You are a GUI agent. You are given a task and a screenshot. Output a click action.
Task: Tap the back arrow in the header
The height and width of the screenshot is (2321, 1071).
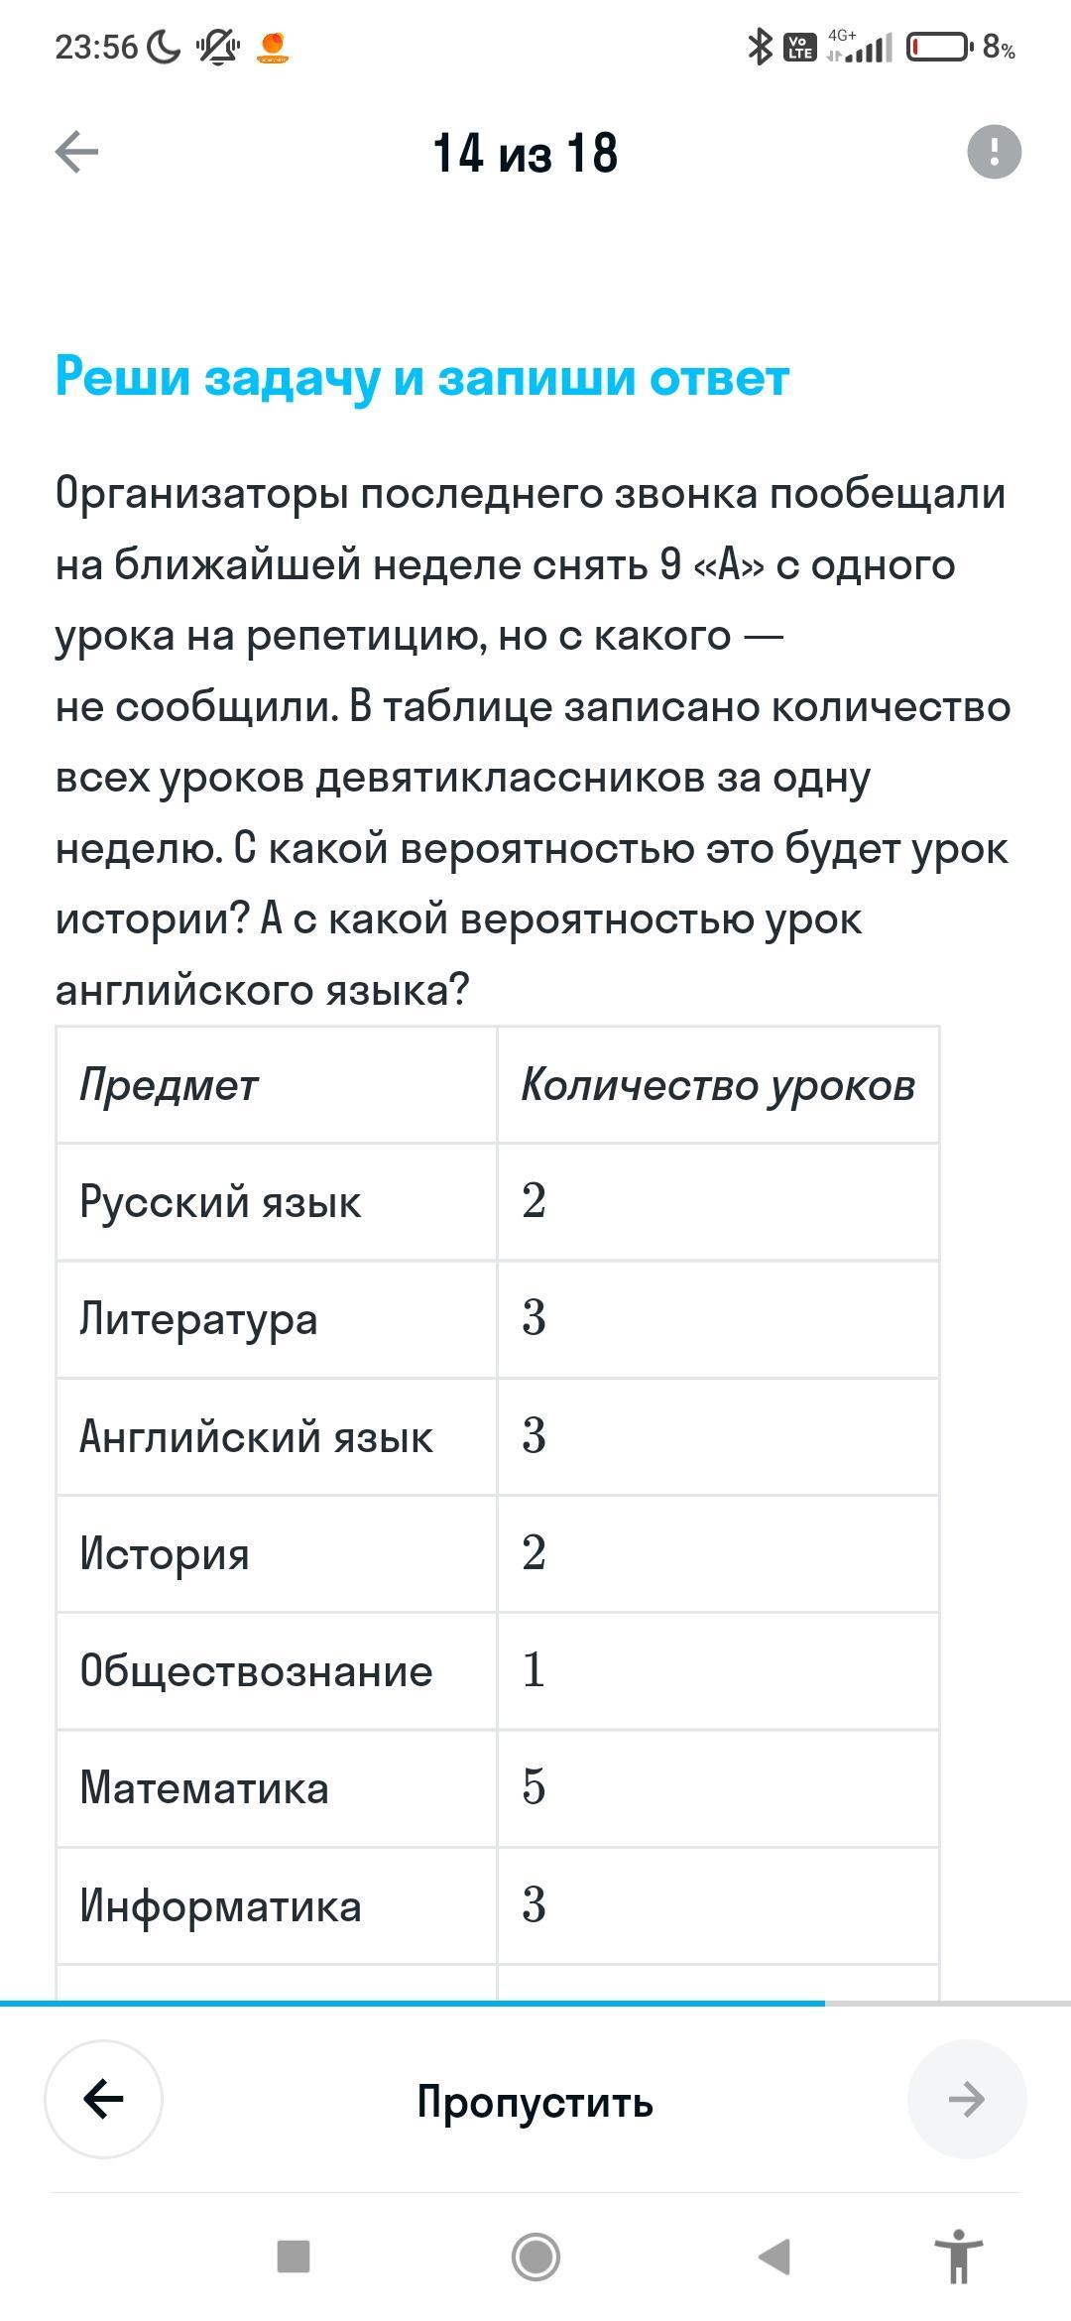(x=76, y=153)
